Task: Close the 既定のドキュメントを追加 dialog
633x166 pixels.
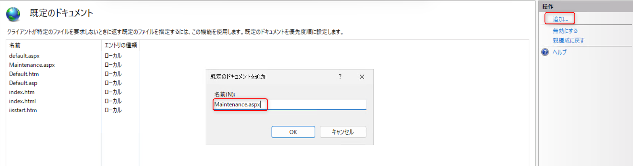Action: [x=362, y=77]
